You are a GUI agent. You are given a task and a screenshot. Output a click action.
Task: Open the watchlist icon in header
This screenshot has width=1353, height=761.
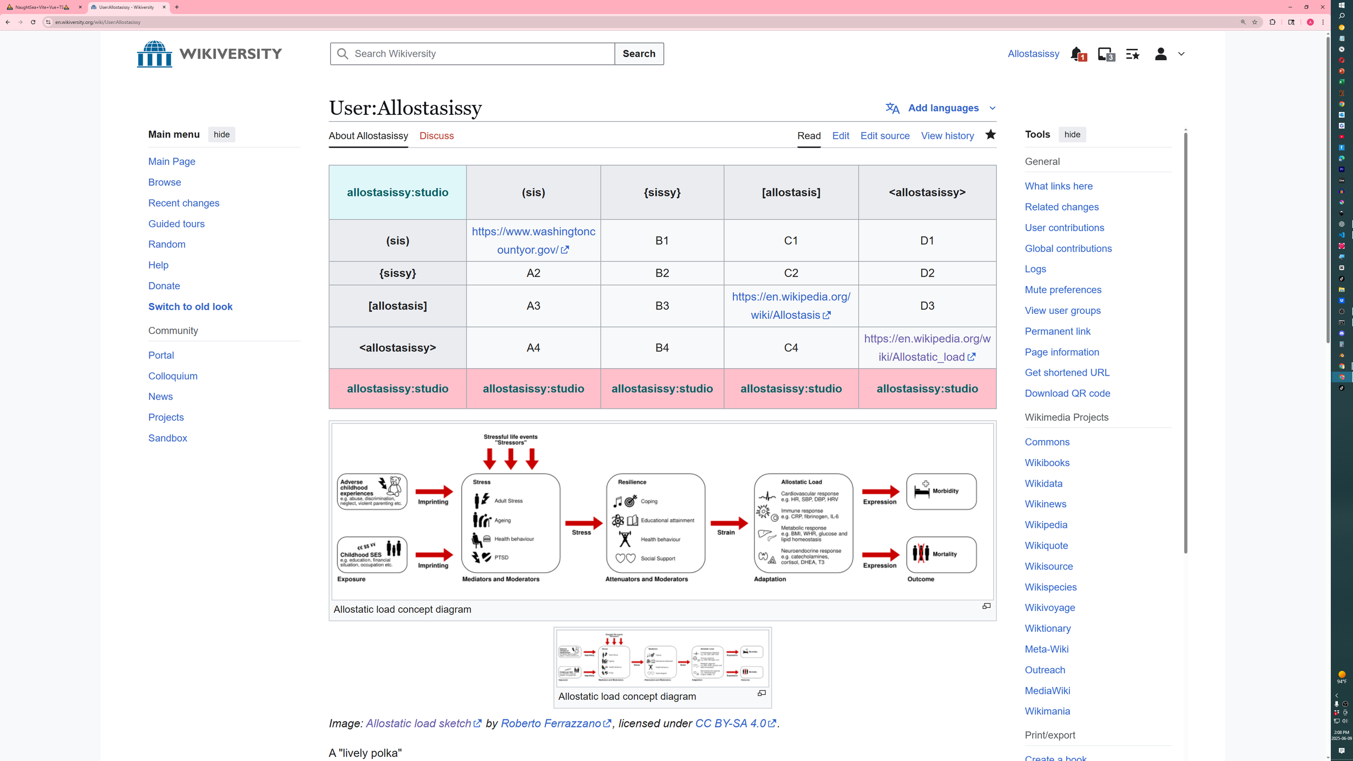(x=1132, y=54)
